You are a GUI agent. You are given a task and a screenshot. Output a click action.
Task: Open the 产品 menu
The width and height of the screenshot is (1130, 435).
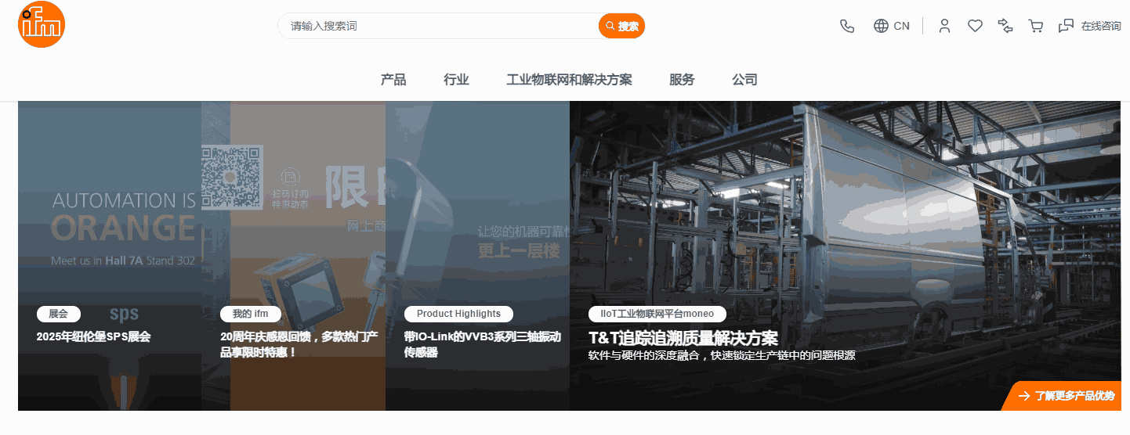pos(393,80)
